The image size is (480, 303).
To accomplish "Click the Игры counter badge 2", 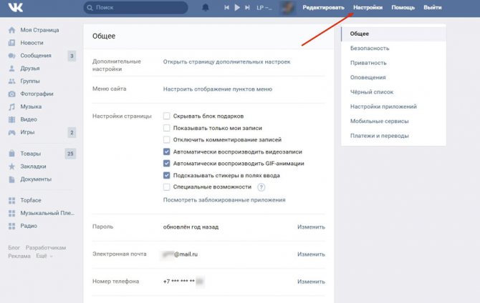I will (x=72, y=133).
